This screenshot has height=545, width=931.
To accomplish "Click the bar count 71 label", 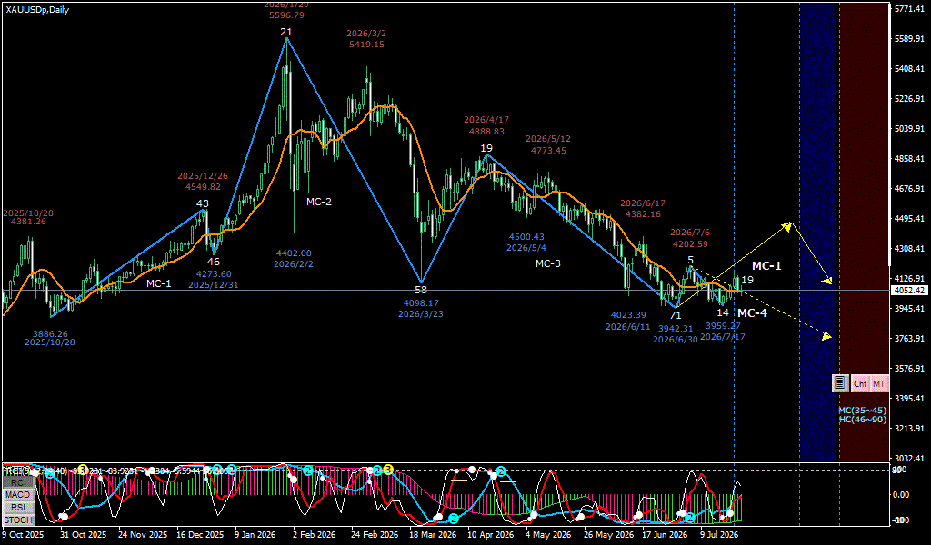I will pyautogui.click(x=676, y=315).
